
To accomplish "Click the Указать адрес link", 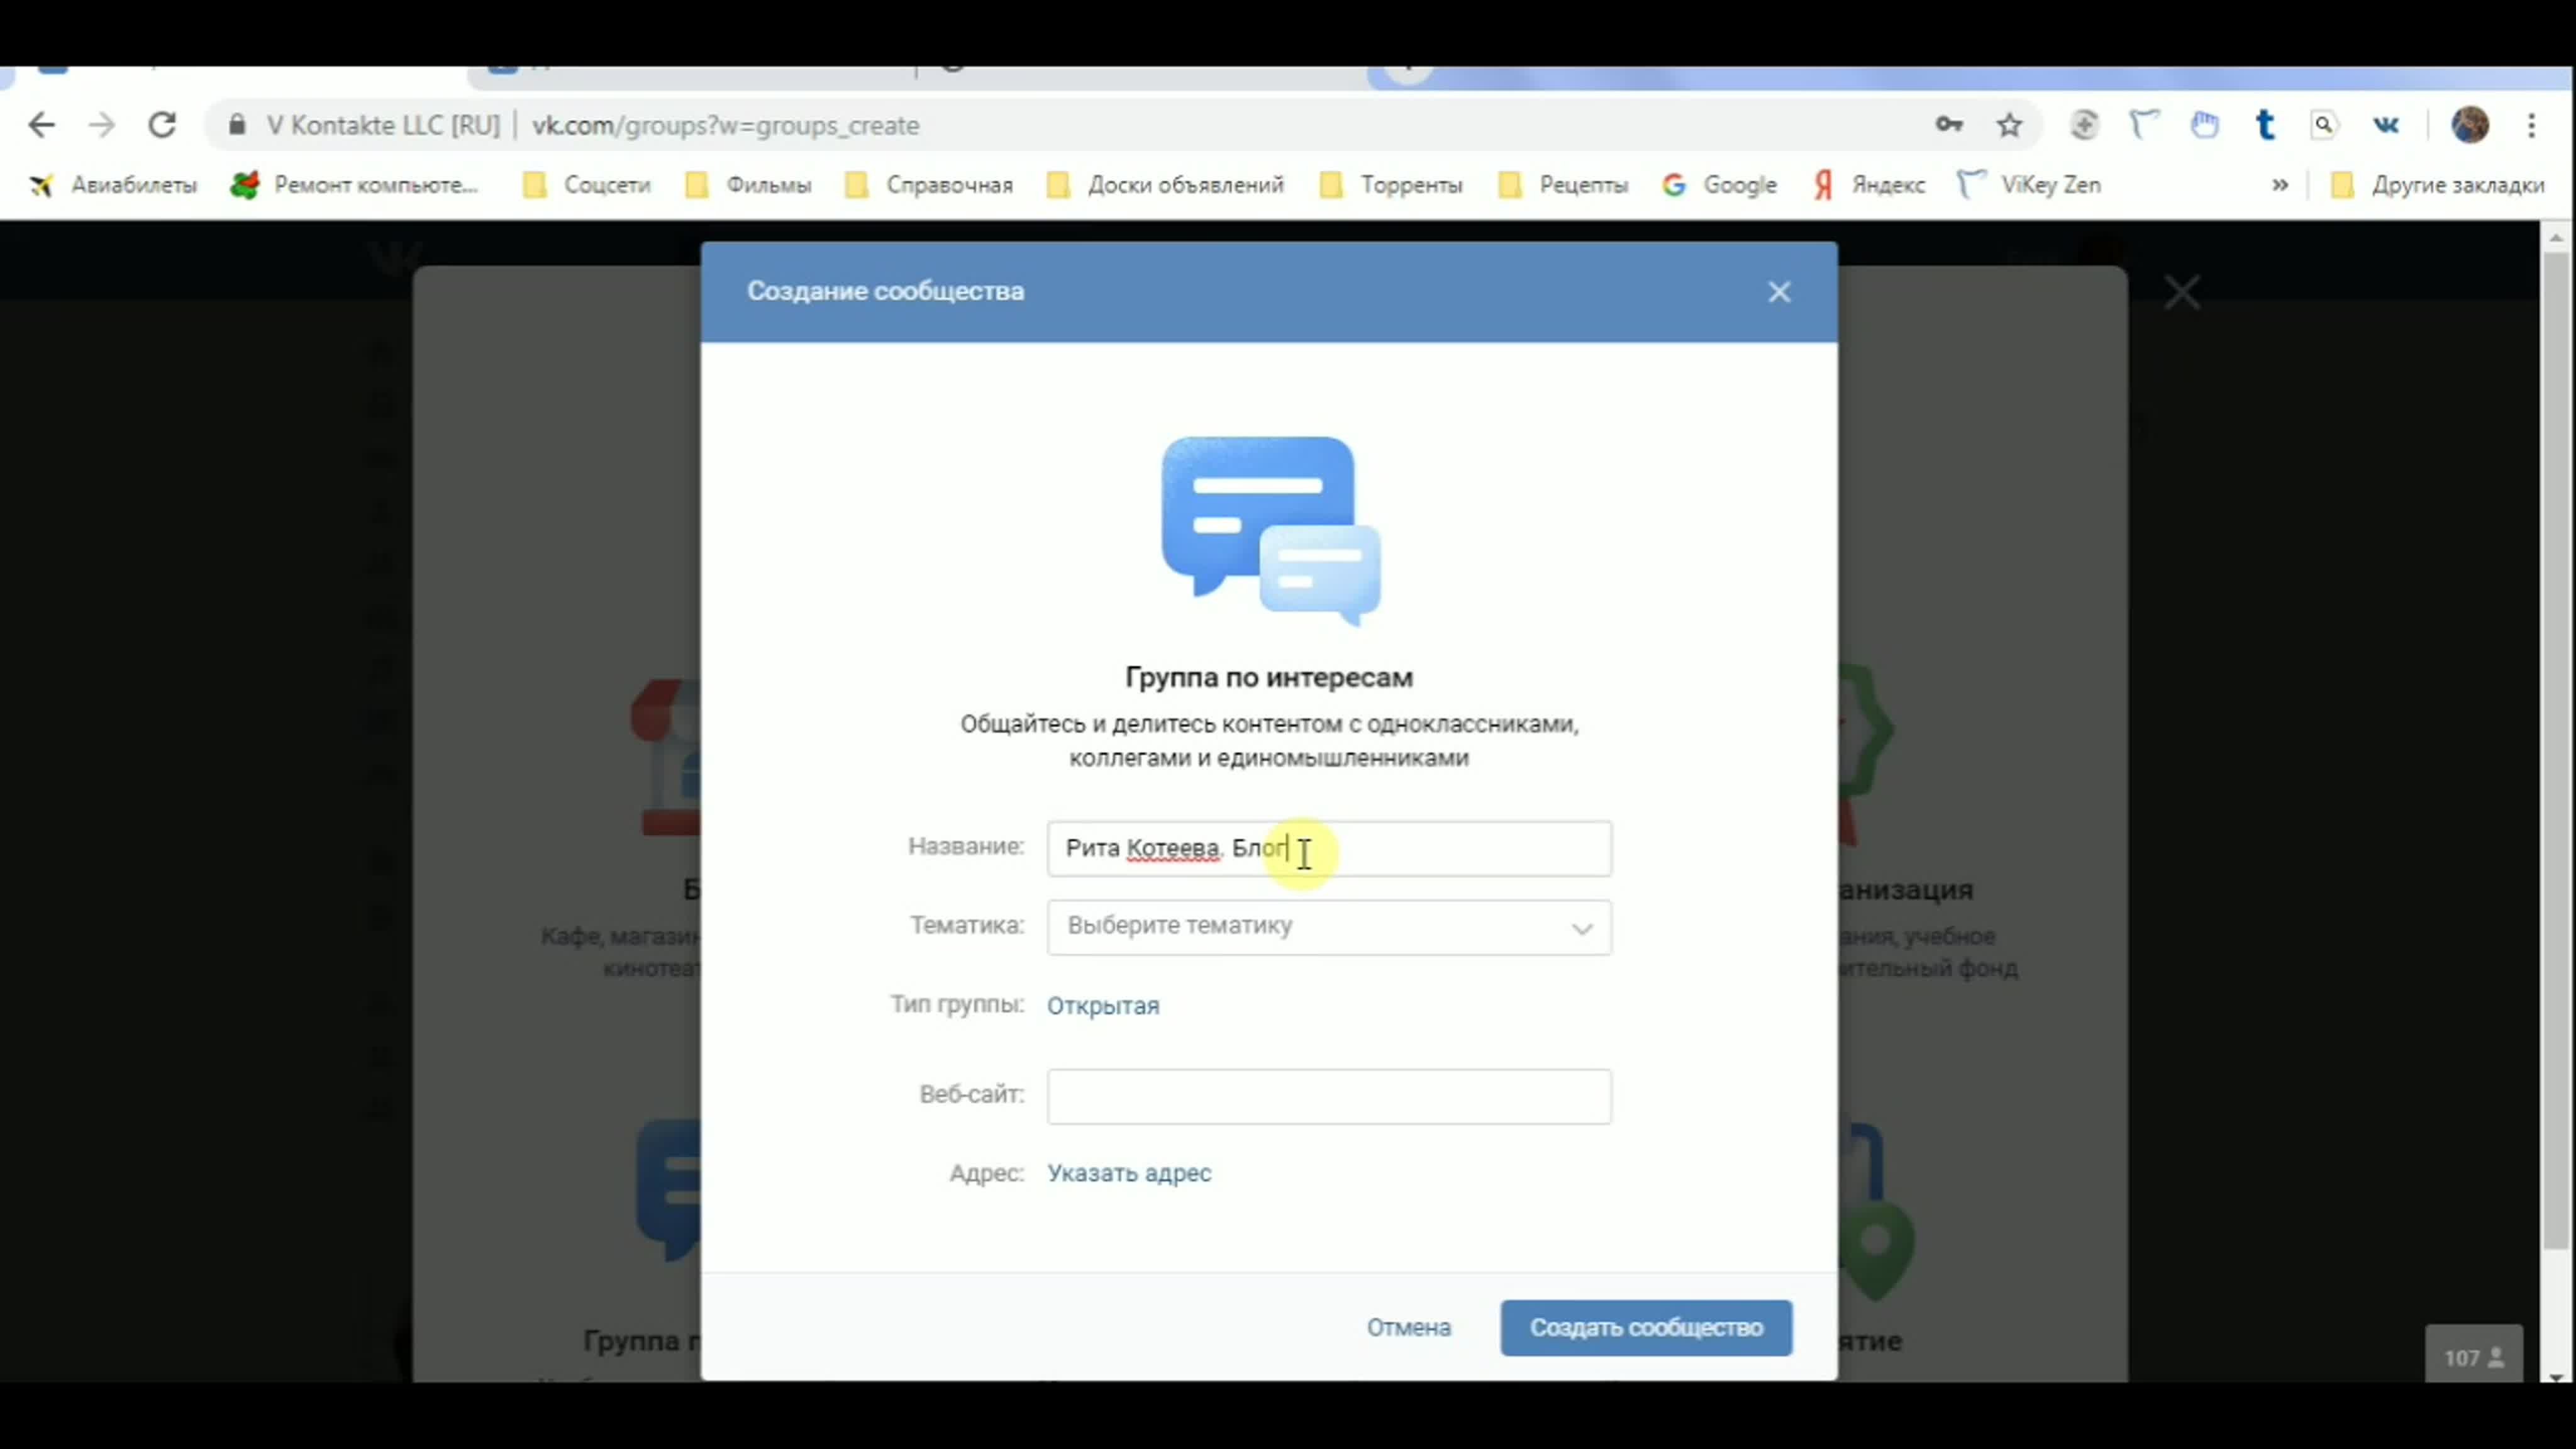I will pyautogui.click(x=1129, y=1173).
